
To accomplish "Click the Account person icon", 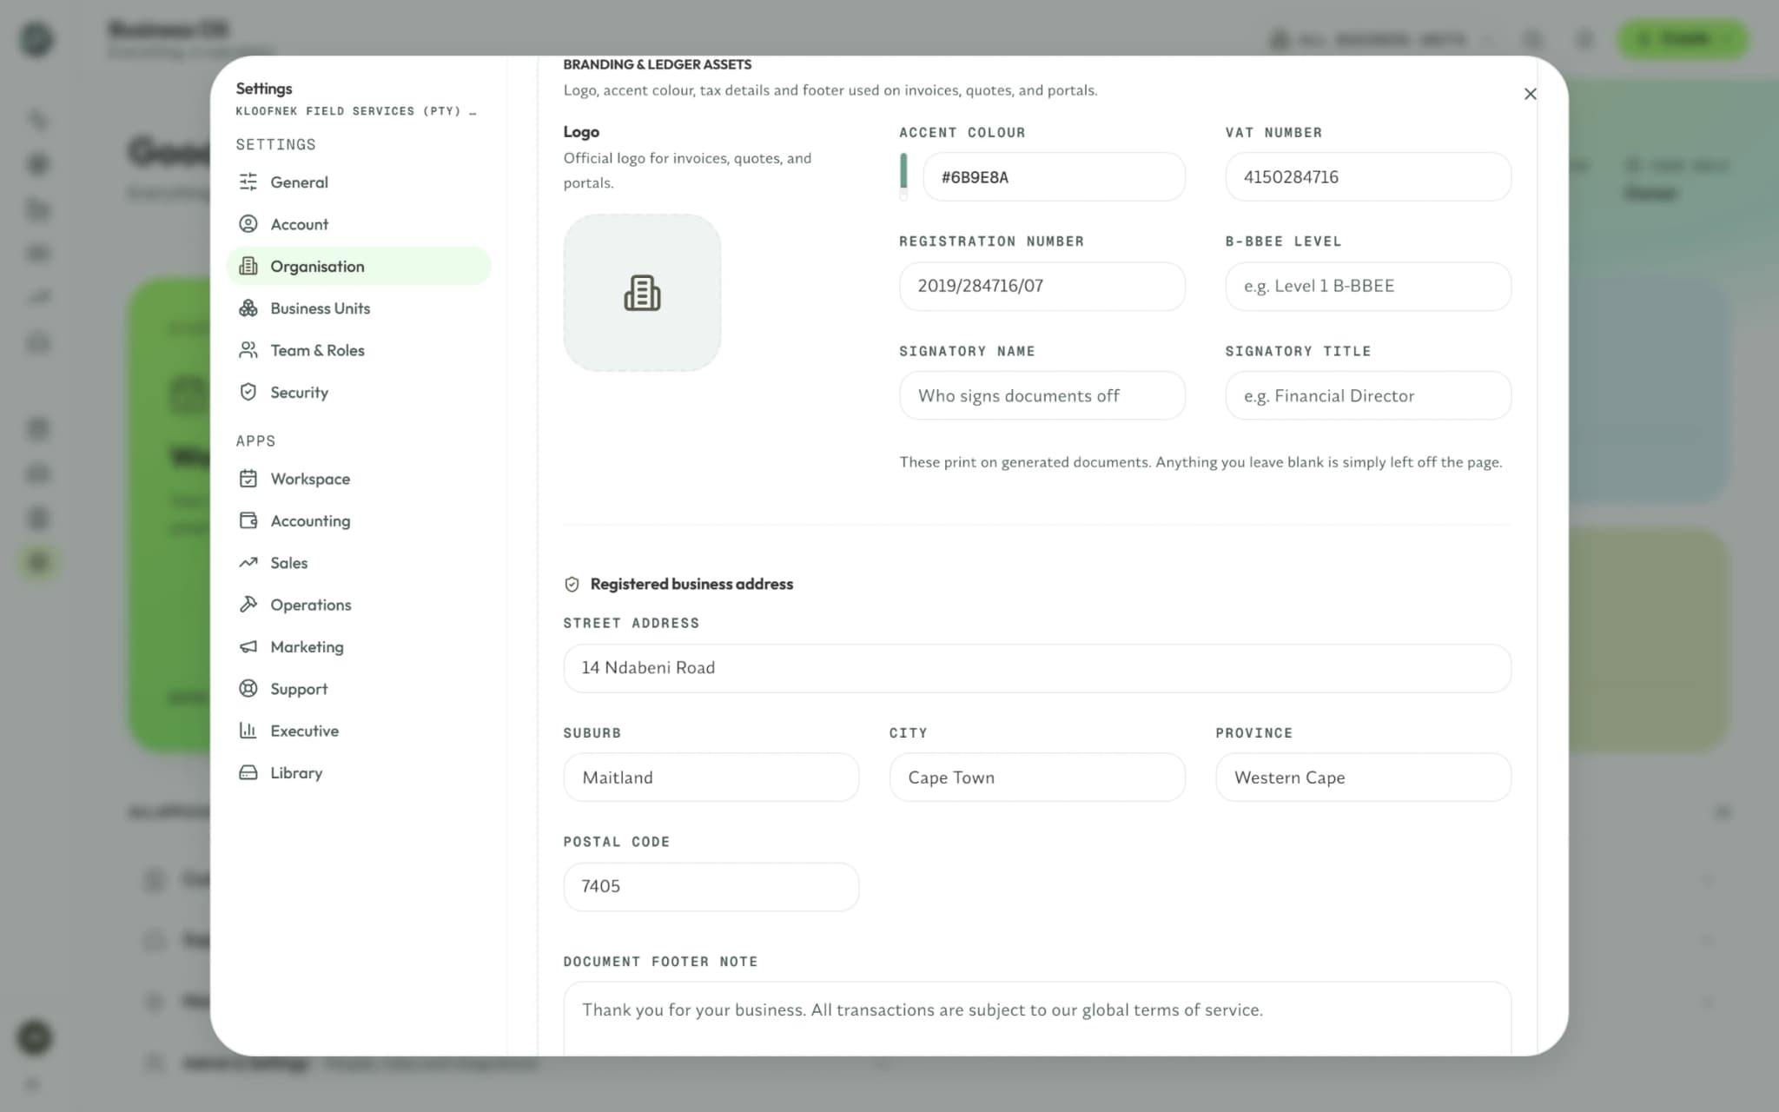I will 248,224.
